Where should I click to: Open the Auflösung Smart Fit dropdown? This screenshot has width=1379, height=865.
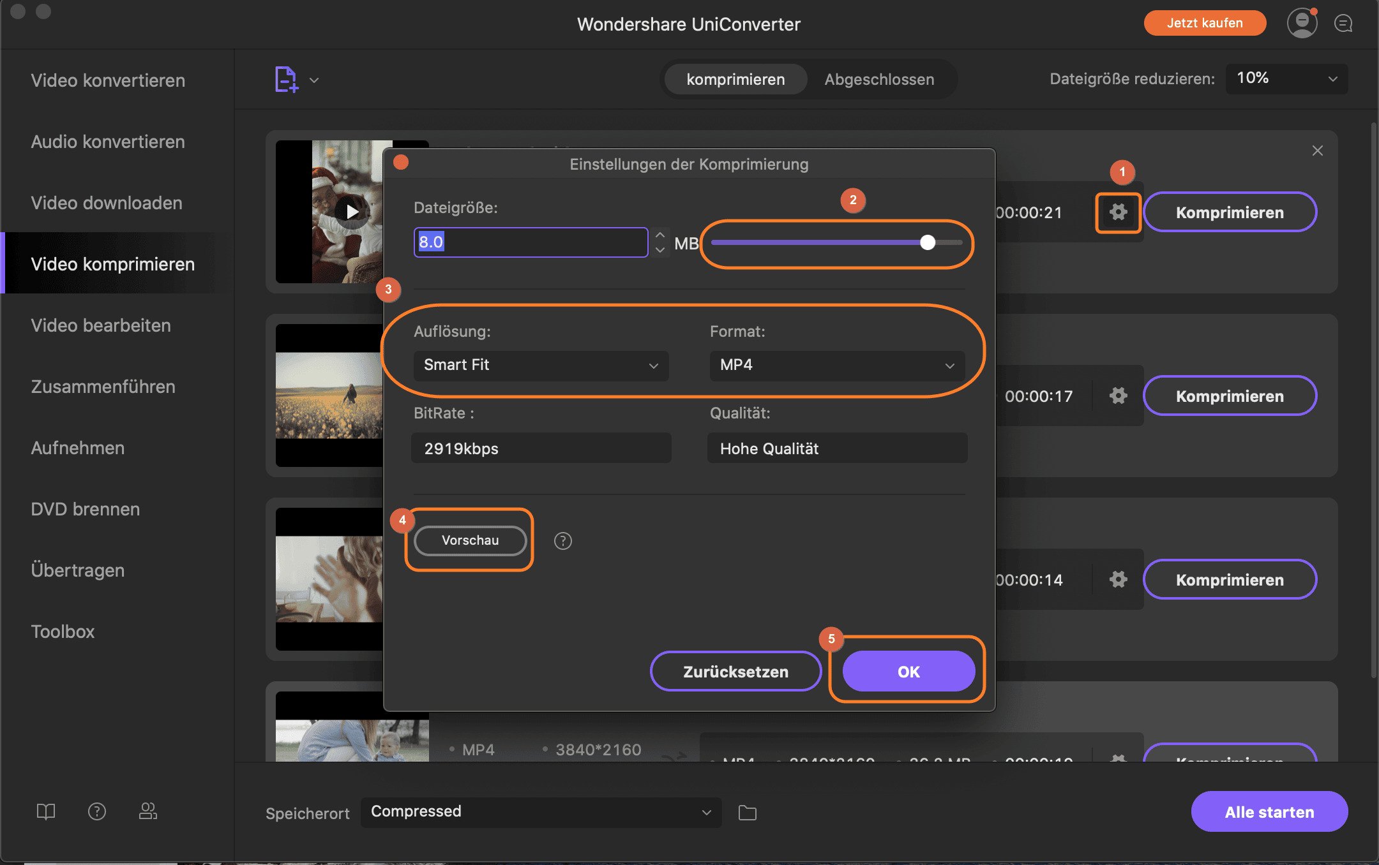(541, 366)
